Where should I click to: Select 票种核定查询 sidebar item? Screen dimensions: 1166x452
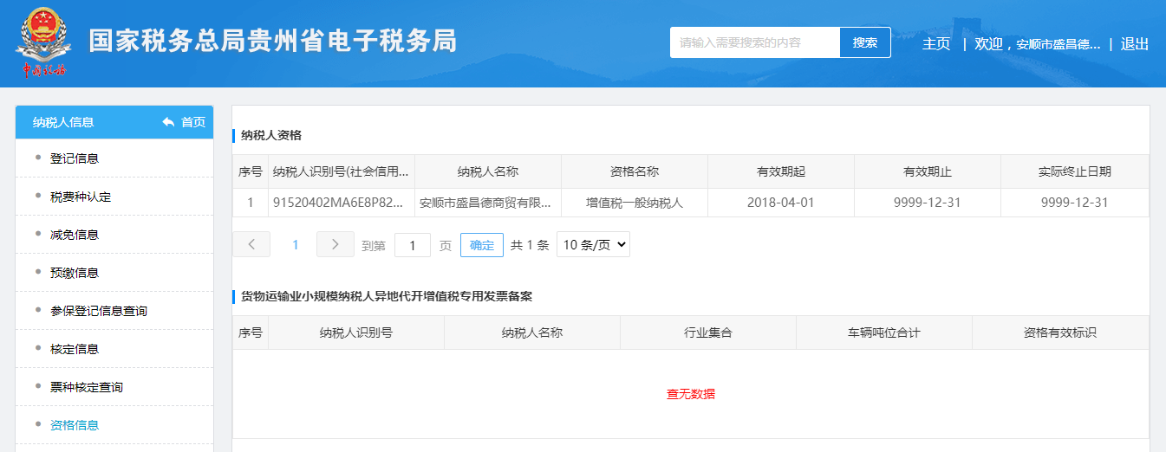[x=87, y=387]
